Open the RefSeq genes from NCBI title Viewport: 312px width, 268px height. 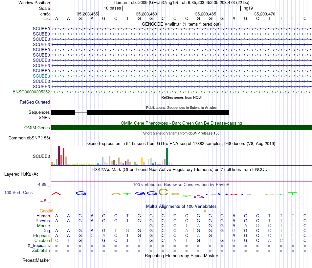(181, 97)
